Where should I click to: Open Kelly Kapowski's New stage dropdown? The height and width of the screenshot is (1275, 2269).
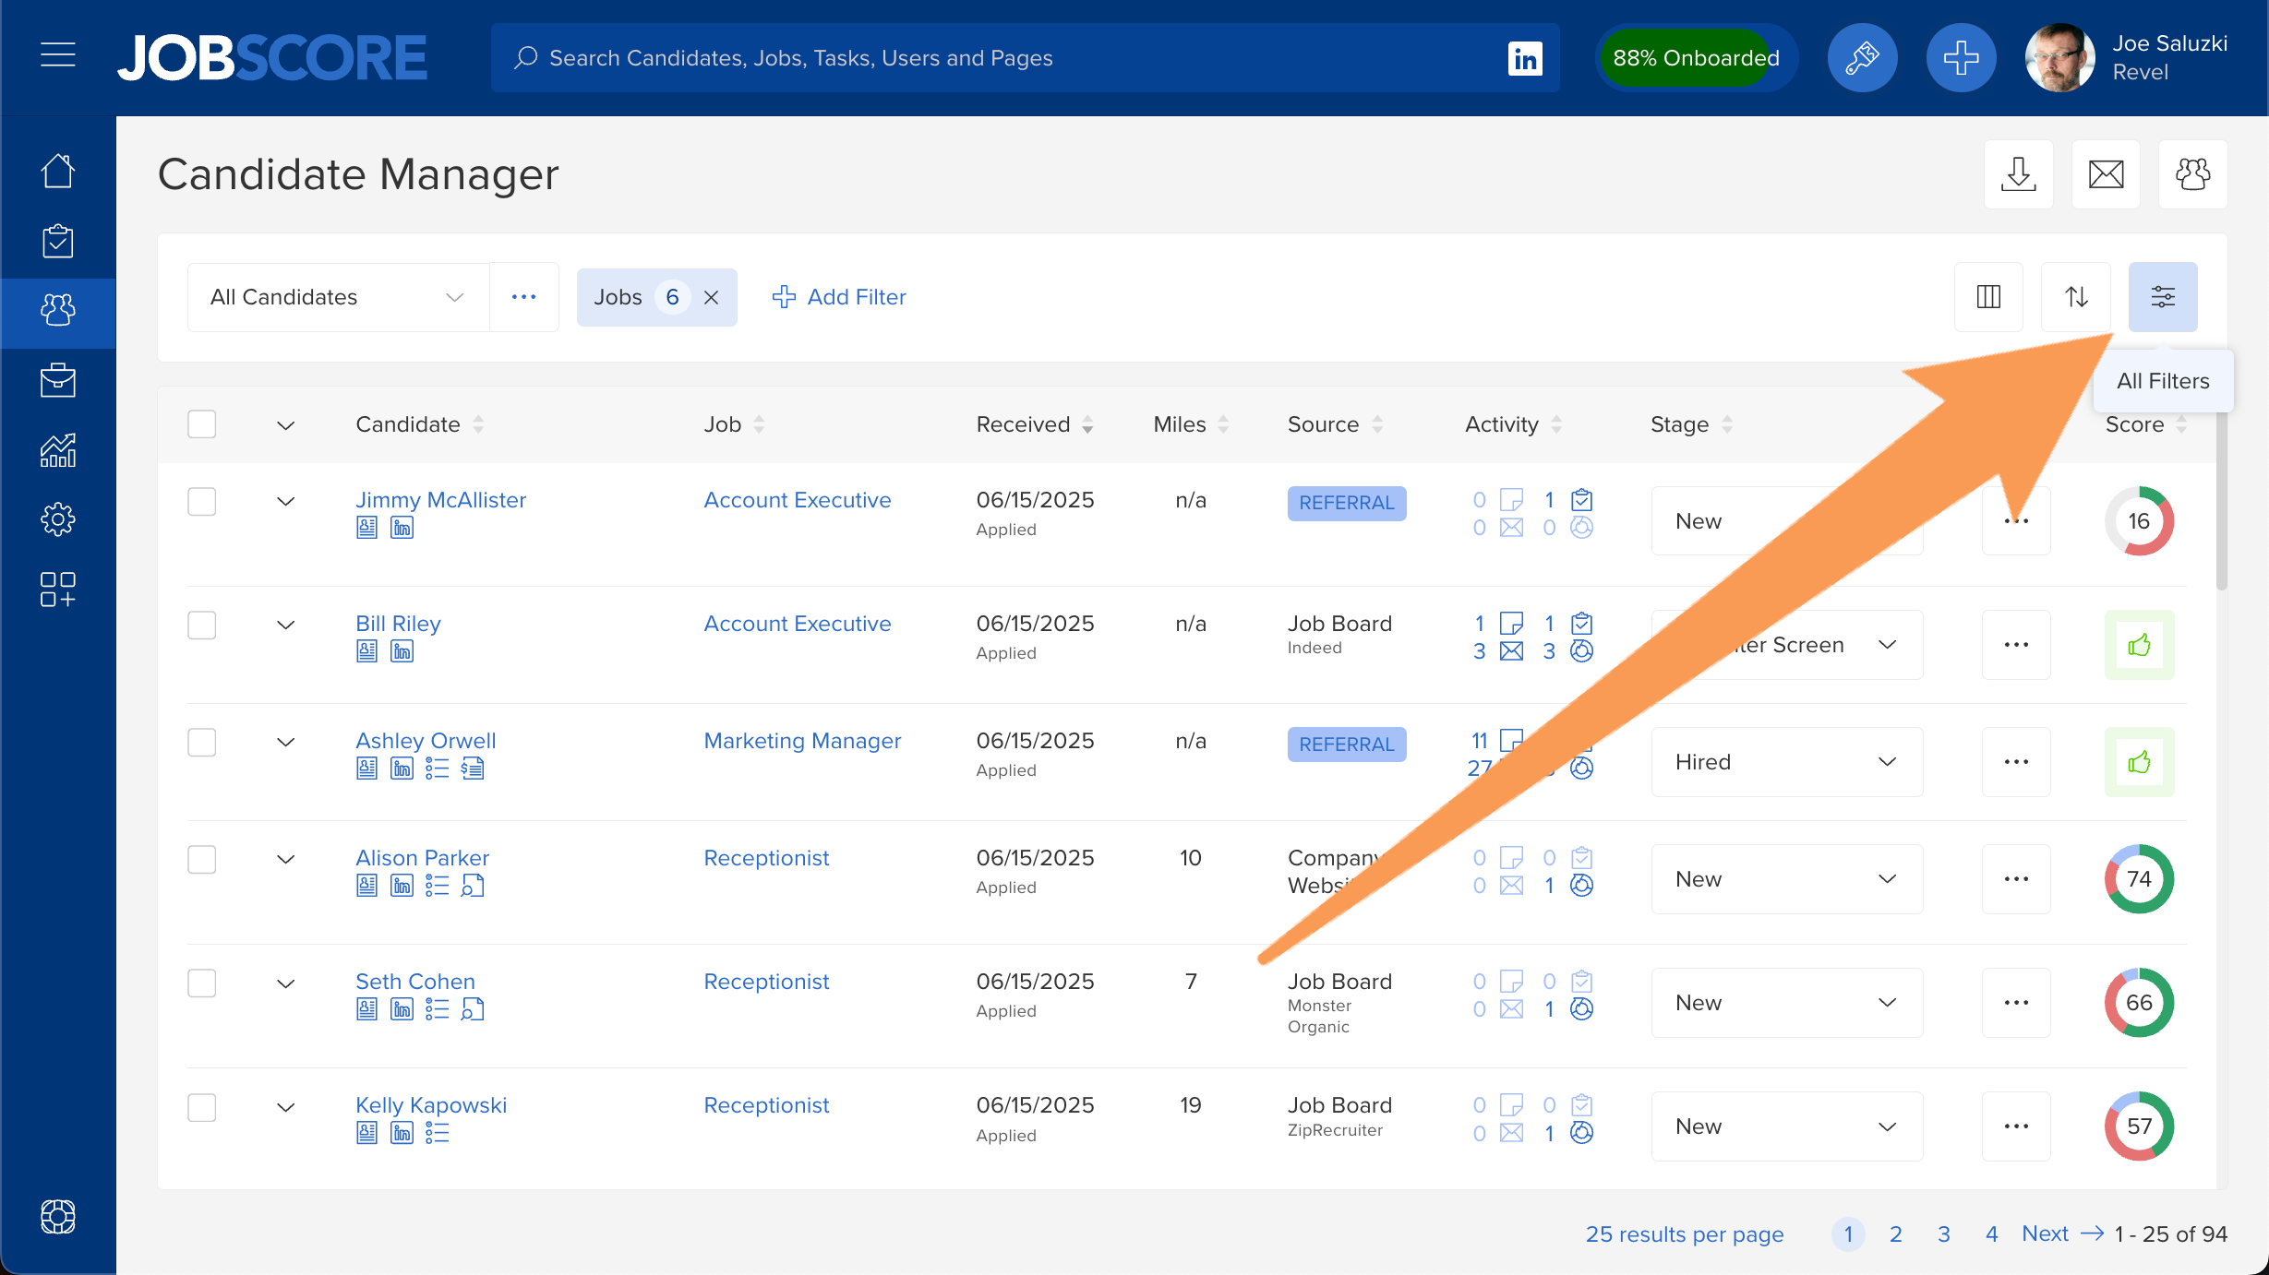1786,1126
